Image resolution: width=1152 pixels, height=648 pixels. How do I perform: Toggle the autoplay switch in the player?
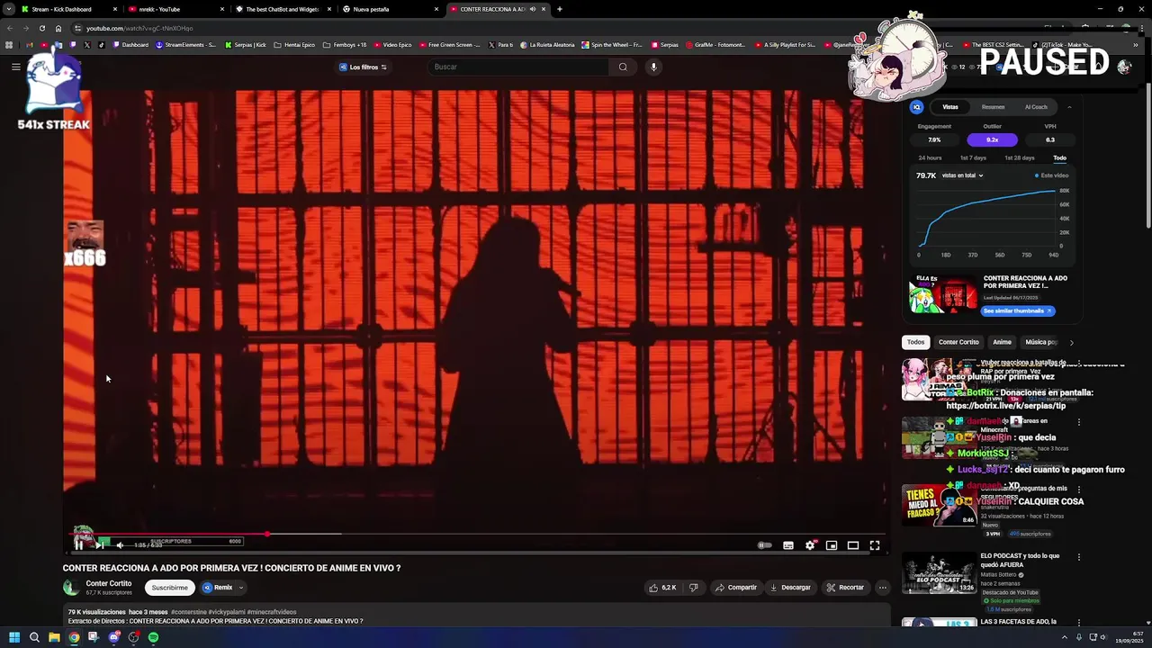click(x=764, y=544)
